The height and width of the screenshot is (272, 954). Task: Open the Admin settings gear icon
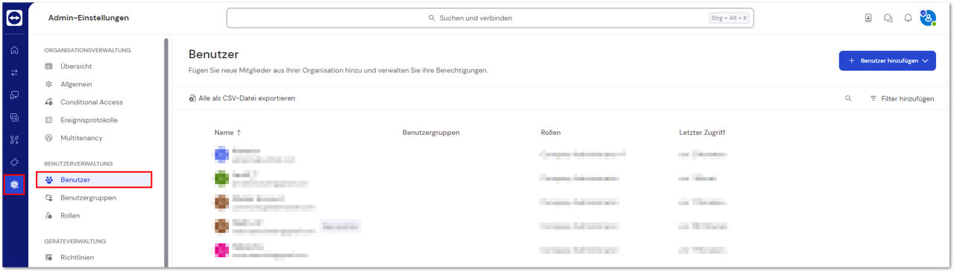(14, 183)
